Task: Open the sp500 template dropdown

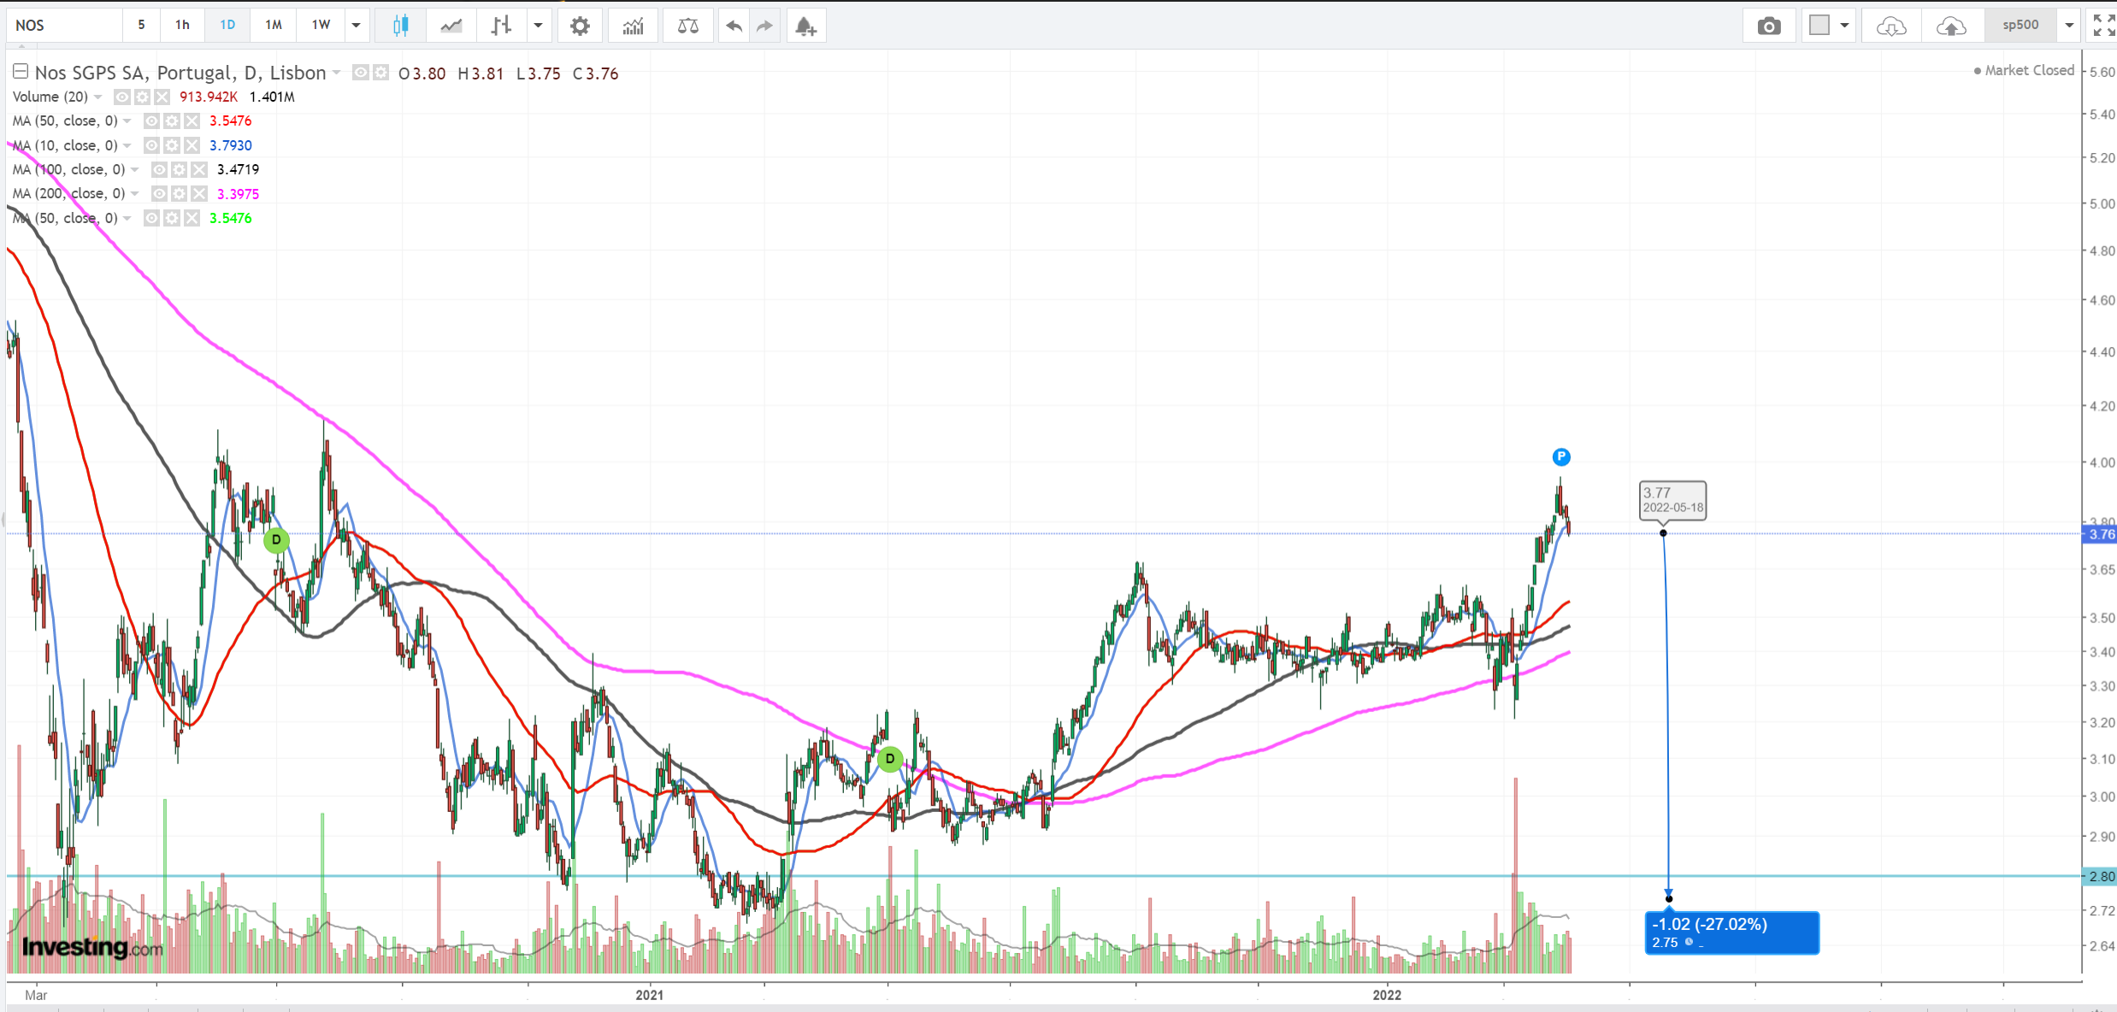Action: coord(2069,26)
